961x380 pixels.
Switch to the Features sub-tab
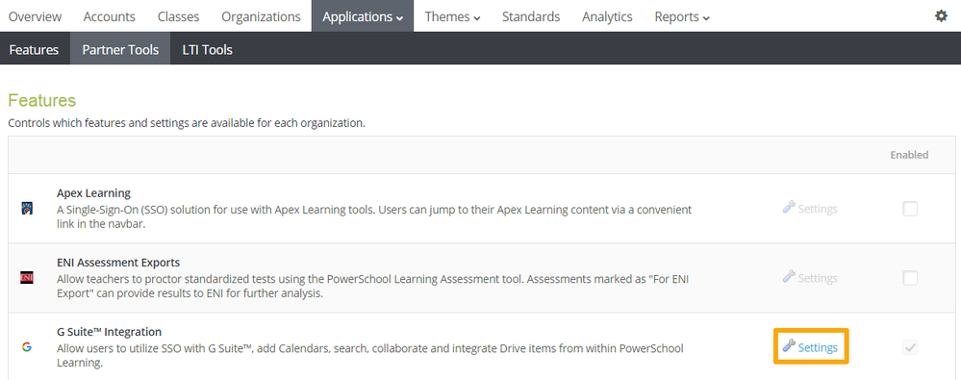pos(35,50)
